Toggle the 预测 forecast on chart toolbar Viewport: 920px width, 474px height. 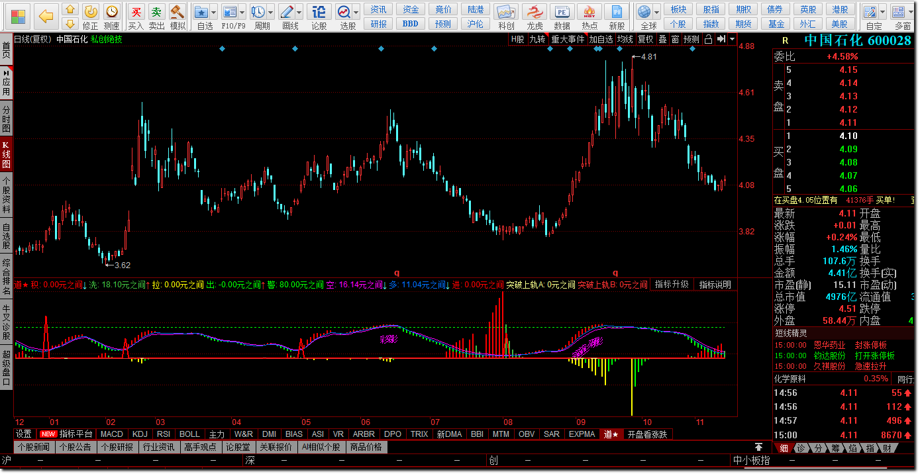(691, 39)
